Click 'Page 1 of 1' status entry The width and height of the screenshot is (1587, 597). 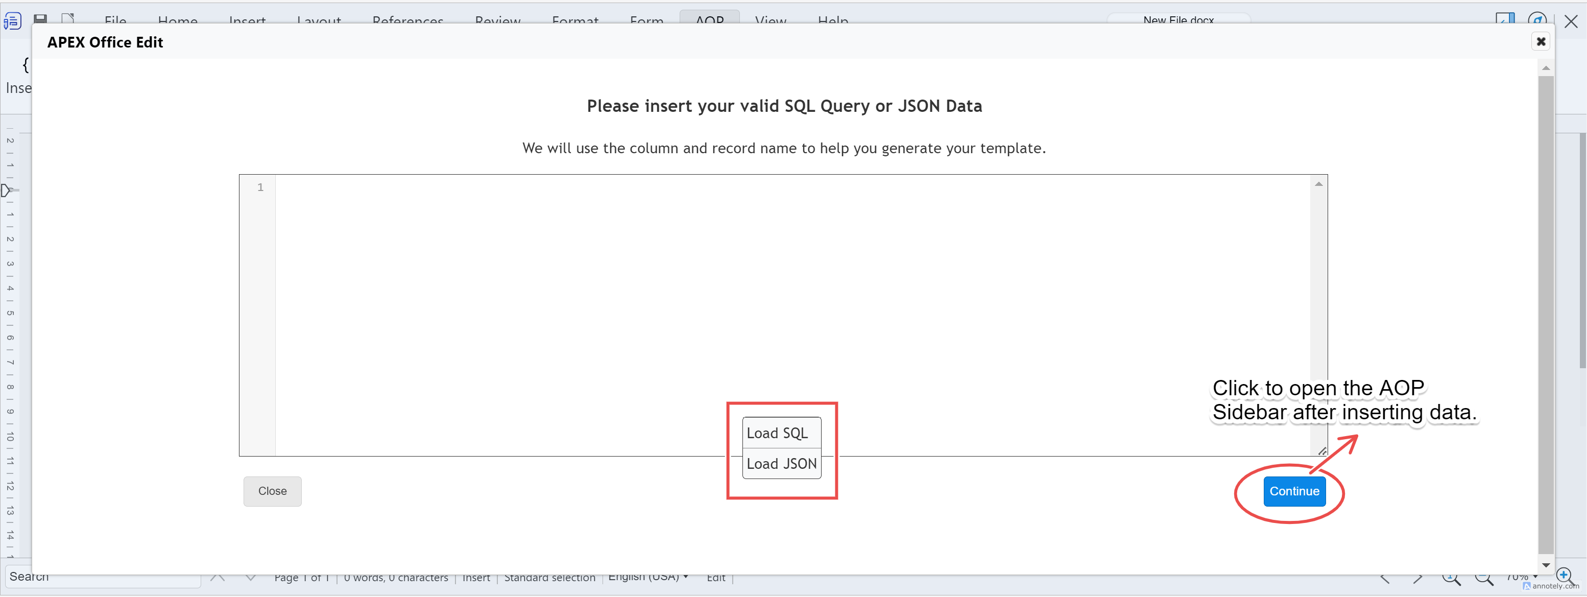point(301,578)
